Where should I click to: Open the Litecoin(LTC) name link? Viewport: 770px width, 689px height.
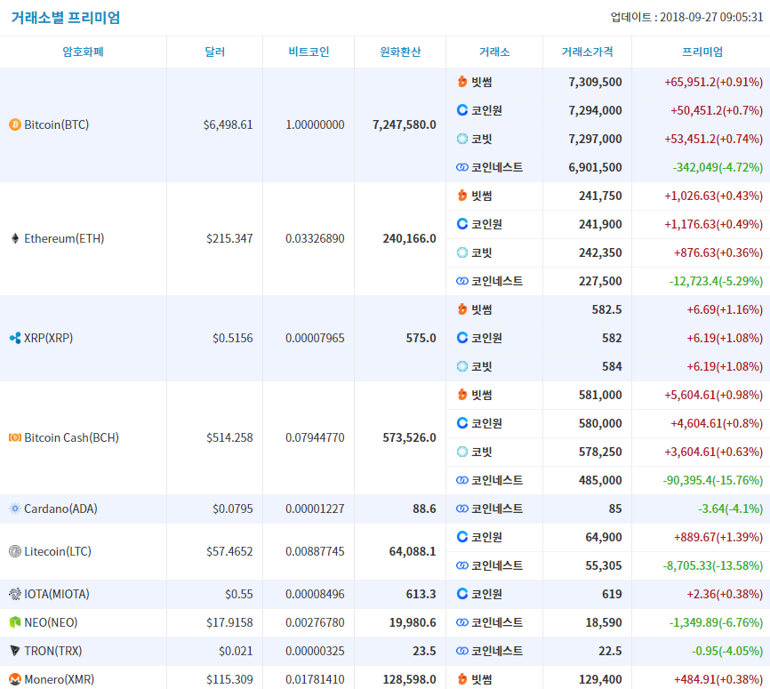(58, 551)
